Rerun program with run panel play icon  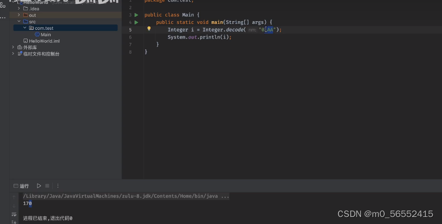point(39,186)
